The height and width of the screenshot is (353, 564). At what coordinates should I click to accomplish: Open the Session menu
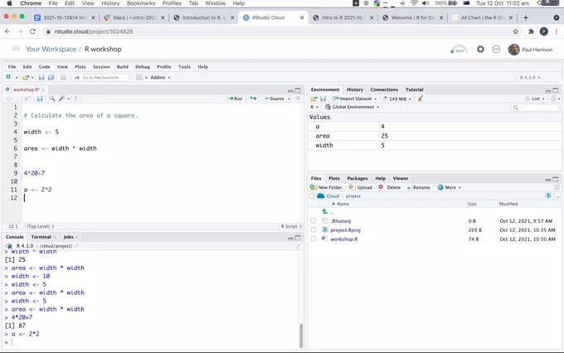pyautogui.click(x=101, y=67)
